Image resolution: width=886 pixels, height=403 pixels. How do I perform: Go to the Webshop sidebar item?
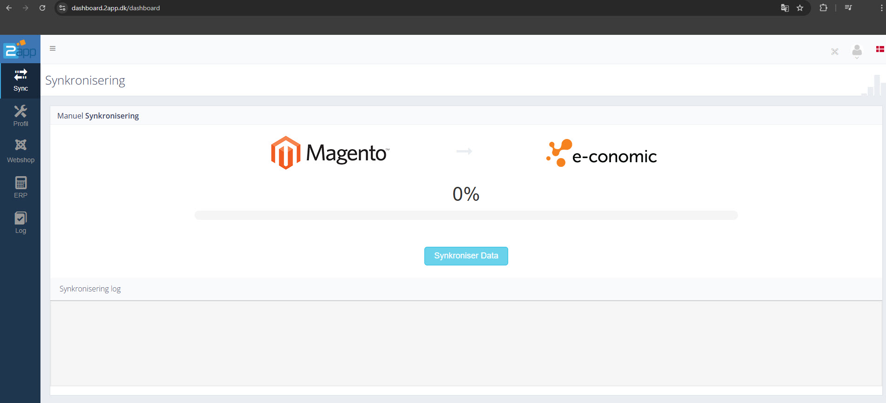coord(20,151)
